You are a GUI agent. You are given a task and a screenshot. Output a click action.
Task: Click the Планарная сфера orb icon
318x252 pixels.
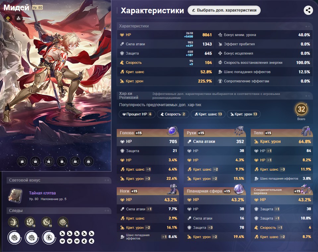point(239,189)
